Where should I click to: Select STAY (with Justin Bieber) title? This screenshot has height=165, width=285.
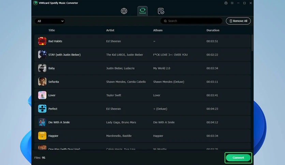[64, 55]
